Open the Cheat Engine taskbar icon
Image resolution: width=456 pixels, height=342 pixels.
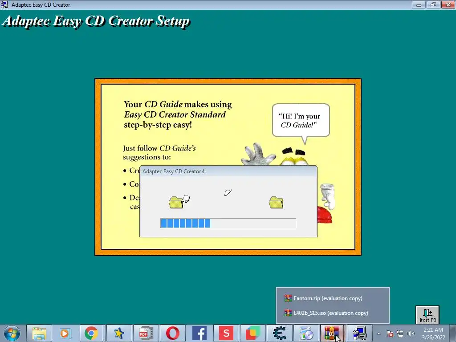pyautogui.click(x=279, y=333)
